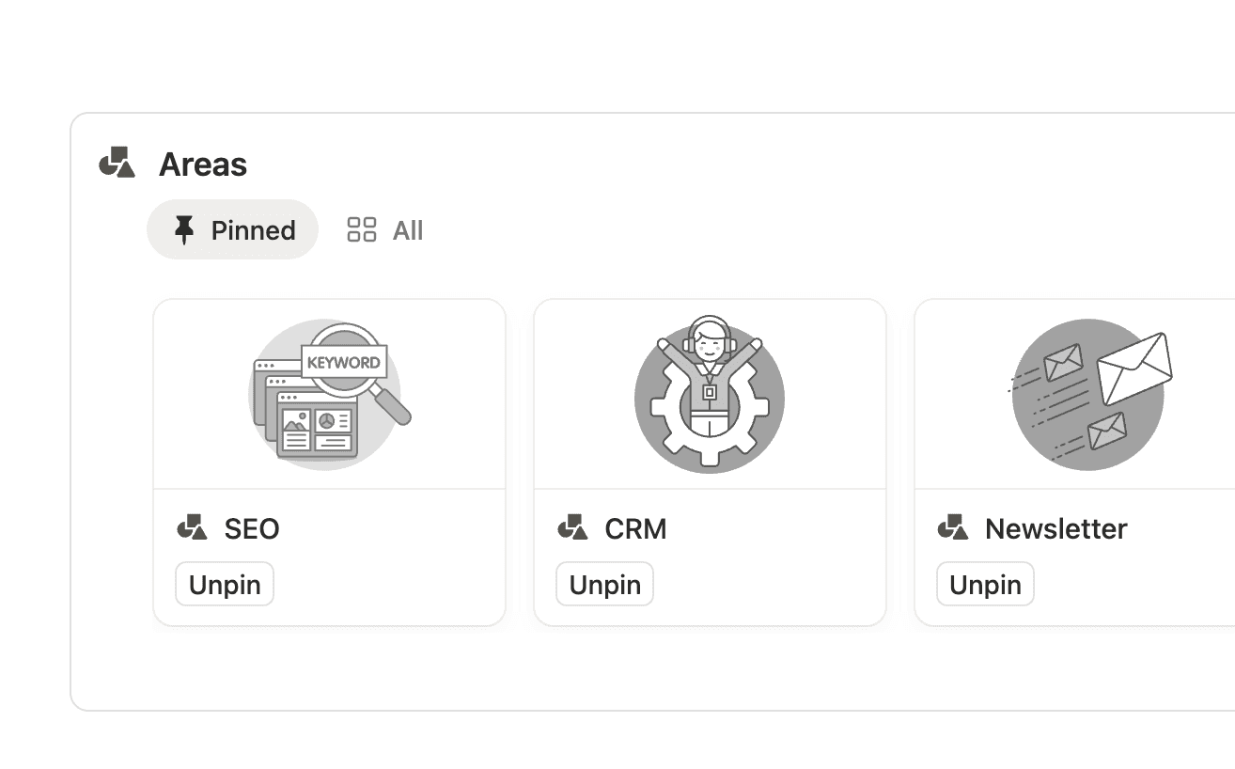
Task: Unpin the Newsletter area
Action: click(985, 585)
